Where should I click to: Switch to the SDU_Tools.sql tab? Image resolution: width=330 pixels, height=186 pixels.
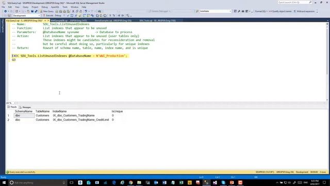157,21
